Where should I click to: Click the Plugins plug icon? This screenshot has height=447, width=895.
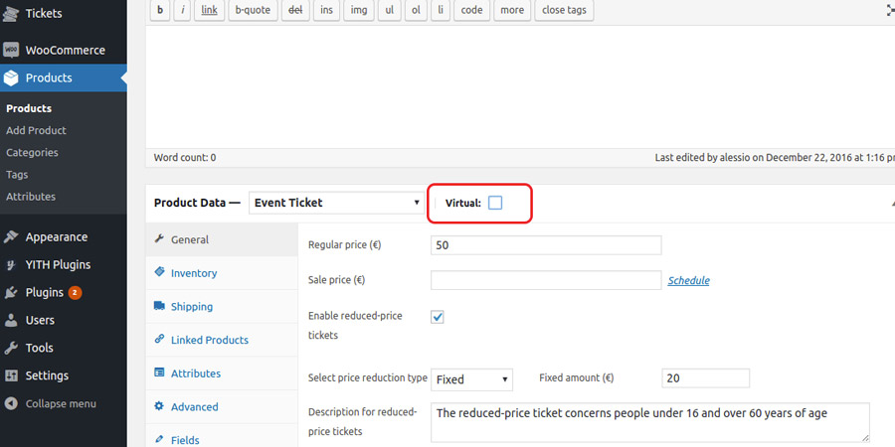tap(11, 293)
